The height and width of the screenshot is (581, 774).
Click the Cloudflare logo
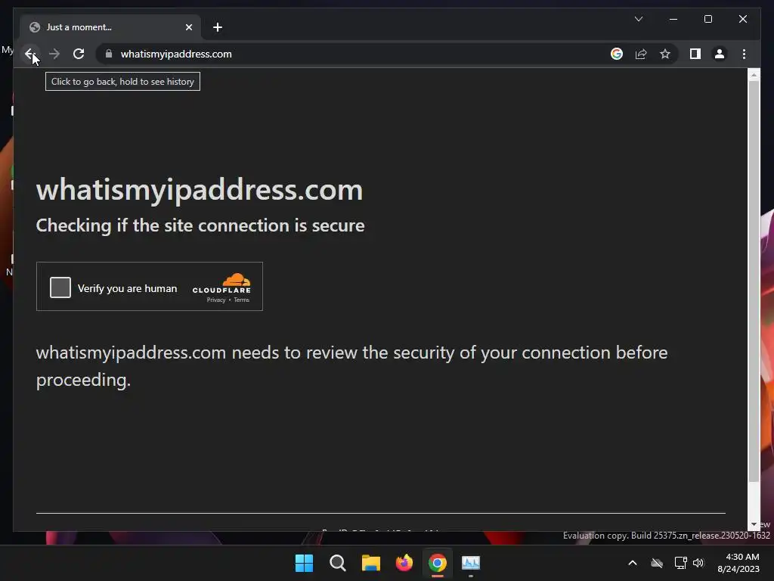point(221,283)
